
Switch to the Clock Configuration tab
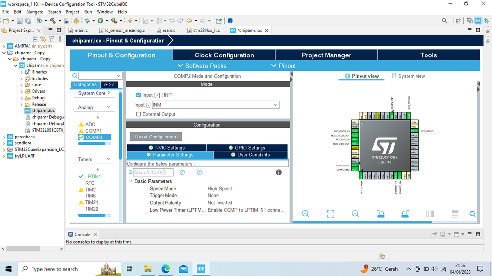pos(224,55)
